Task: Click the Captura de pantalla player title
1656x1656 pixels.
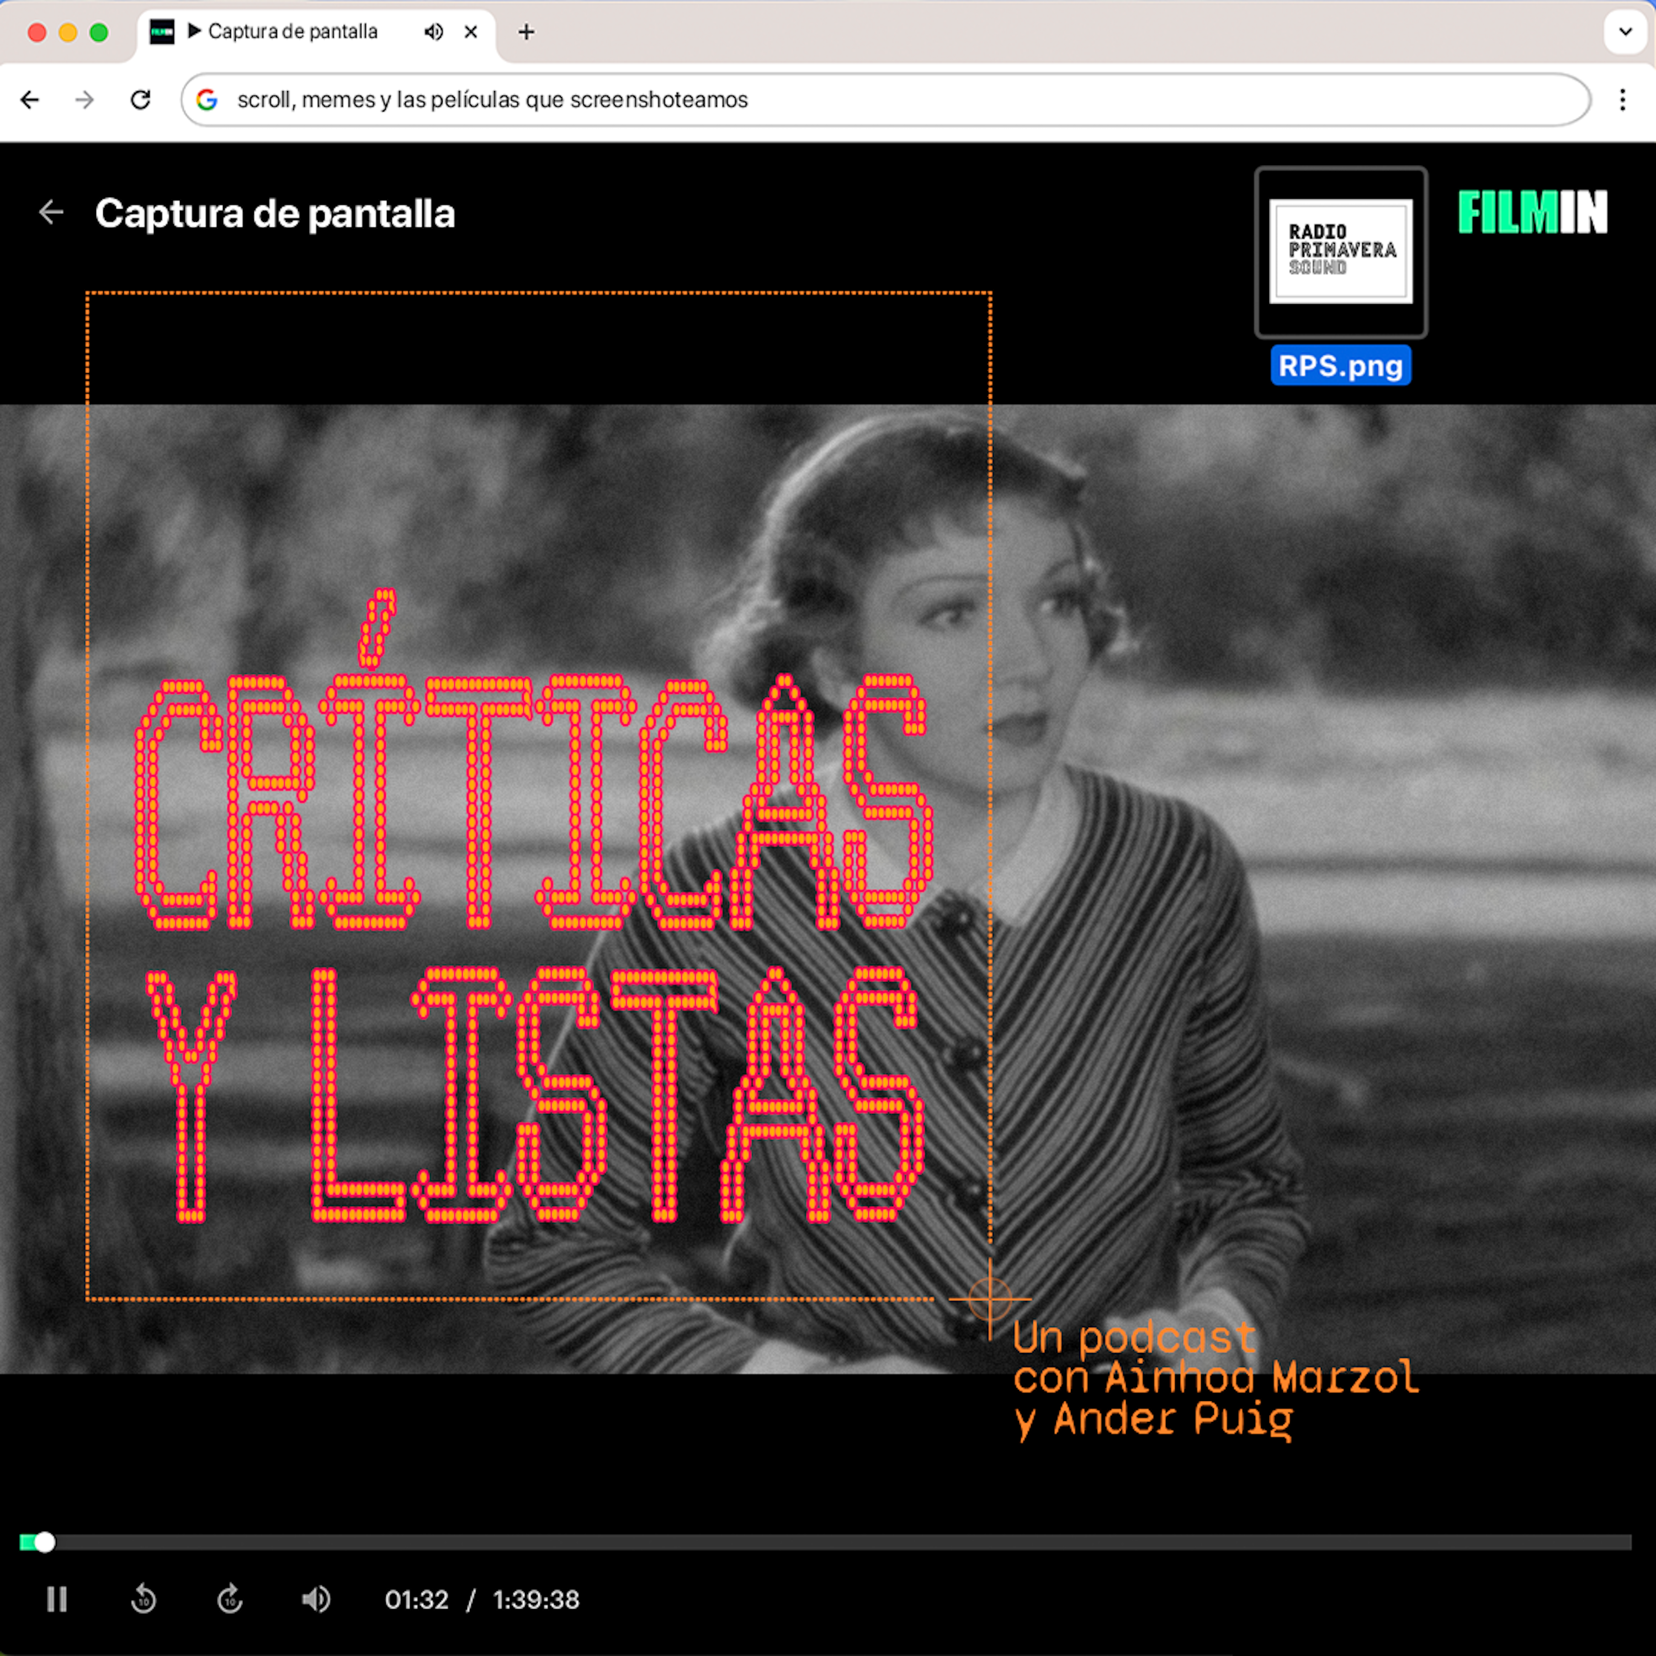Action: pos(274,214)
